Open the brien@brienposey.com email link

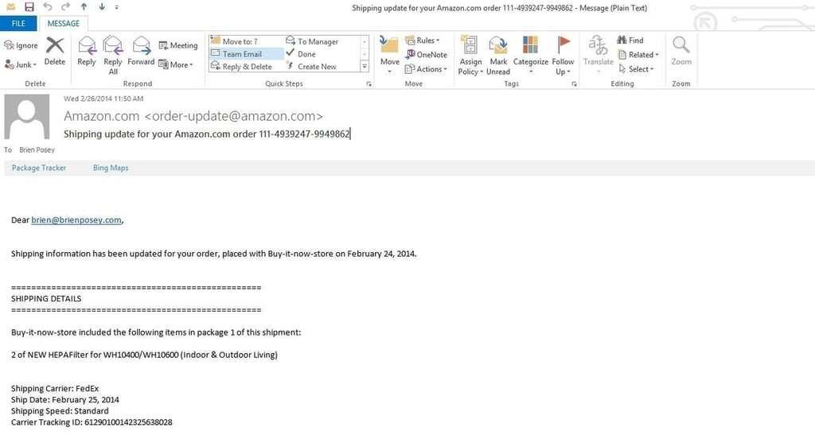[76, 220]
